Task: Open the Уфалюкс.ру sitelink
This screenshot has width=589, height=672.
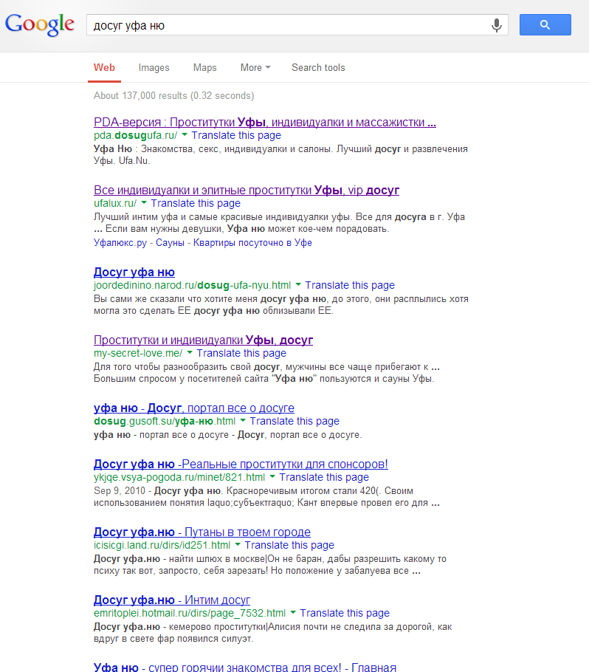Action: click(120, 242)
